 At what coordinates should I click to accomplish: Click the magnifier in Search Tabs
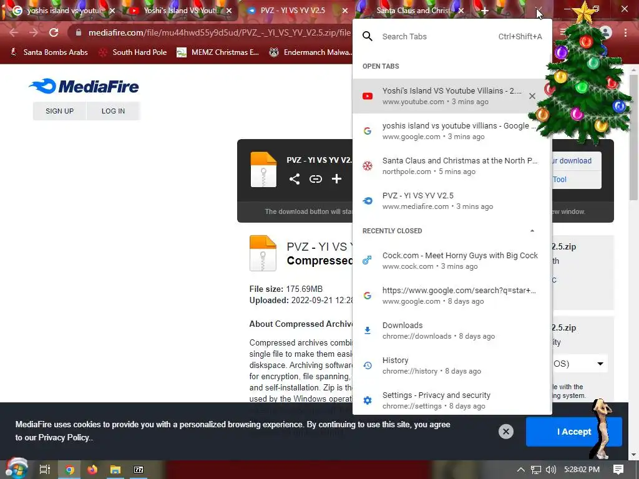367,36
